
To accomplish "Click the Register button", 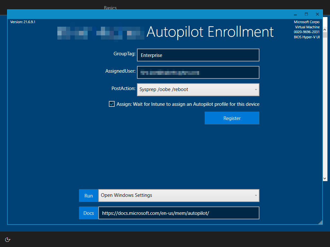I will click(232, 118).
